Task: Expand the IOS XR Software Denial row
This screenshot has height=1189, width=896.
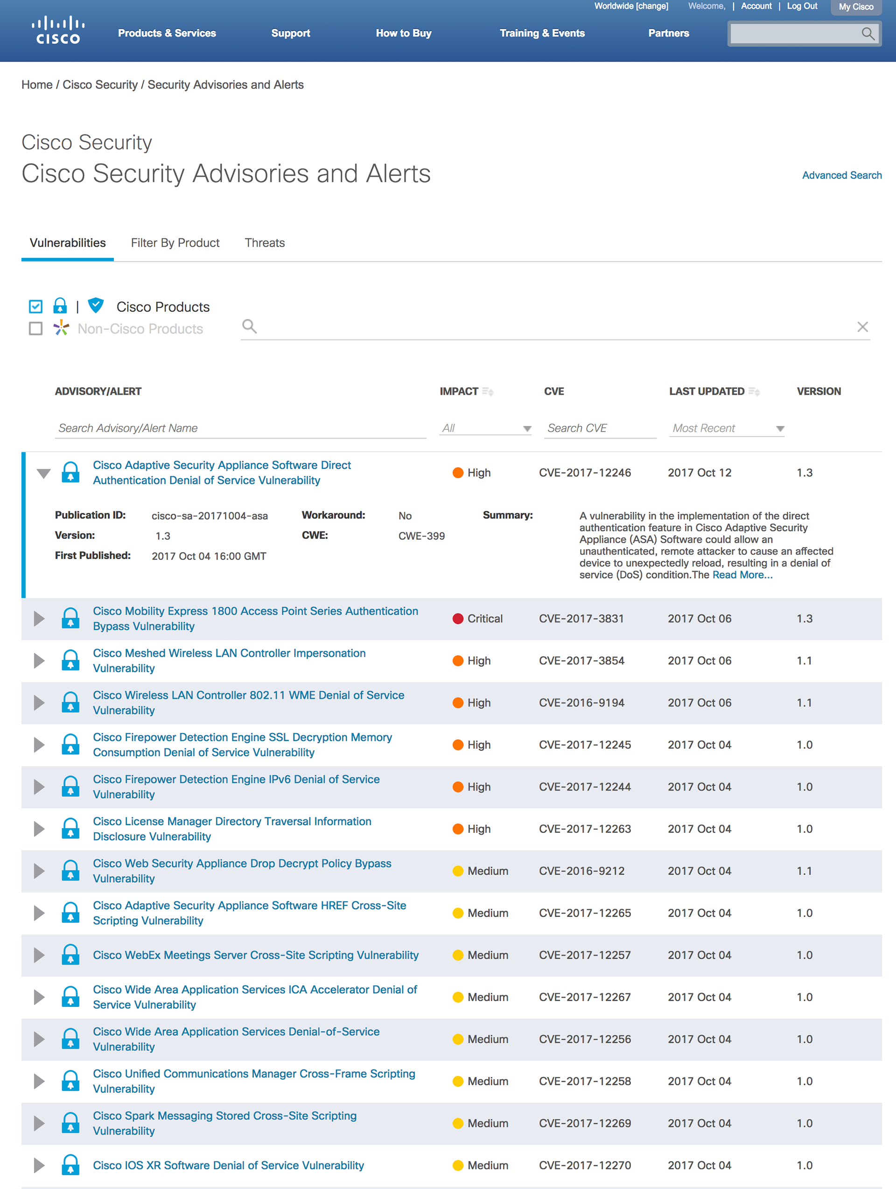Action: pos(39,1165)
